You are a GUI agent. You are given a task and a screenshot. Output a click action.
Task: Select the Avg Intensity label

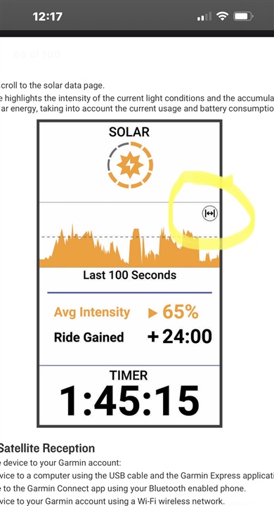click(x=92, y=312)
